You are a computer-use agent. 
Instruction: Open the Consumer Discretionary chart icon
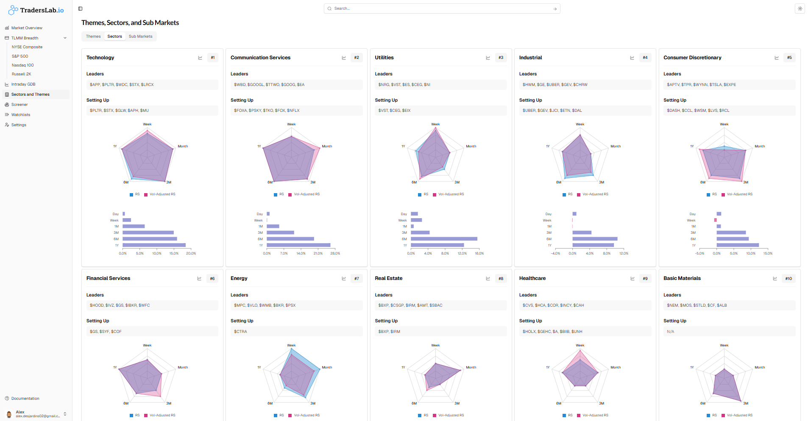coord(777,58)
